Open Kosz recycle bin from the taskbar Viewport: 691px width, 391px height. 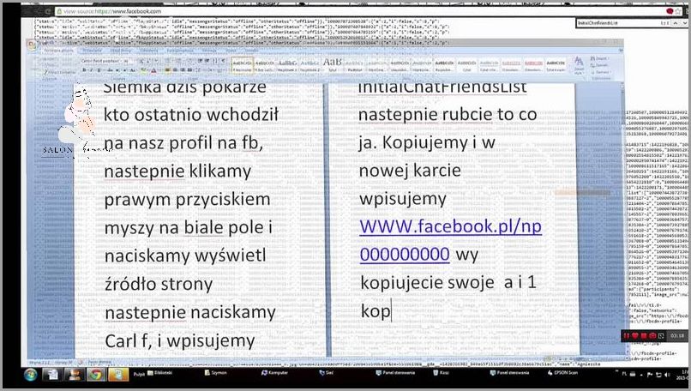point(442,372)
